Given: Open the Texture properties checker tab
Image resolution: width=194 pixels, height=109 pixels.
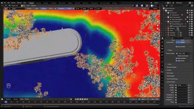Looking at the screenshot, I should click(162, 88).
